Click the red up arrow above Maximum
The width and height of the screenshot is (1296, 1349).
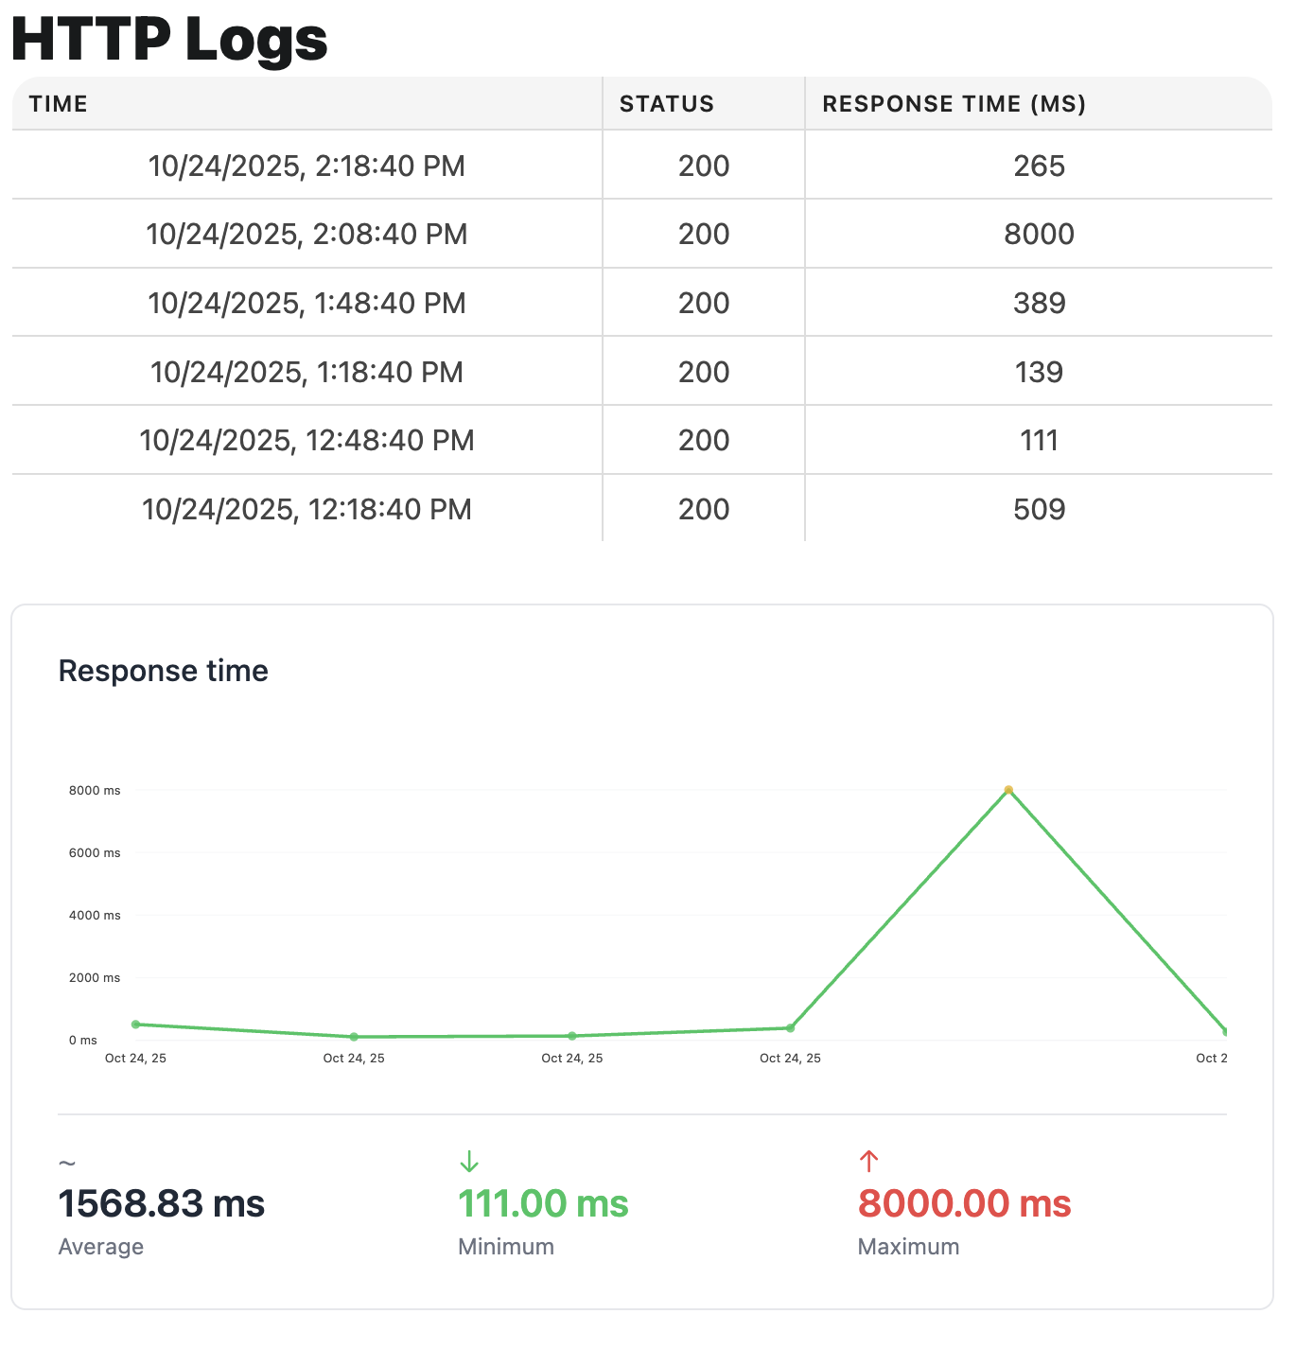(x=868, y=1161)
